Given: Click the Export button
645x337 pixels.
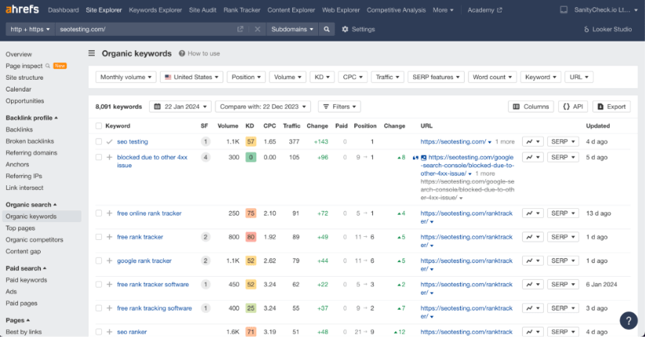Looking at the screenshot, I should point(611,106).
